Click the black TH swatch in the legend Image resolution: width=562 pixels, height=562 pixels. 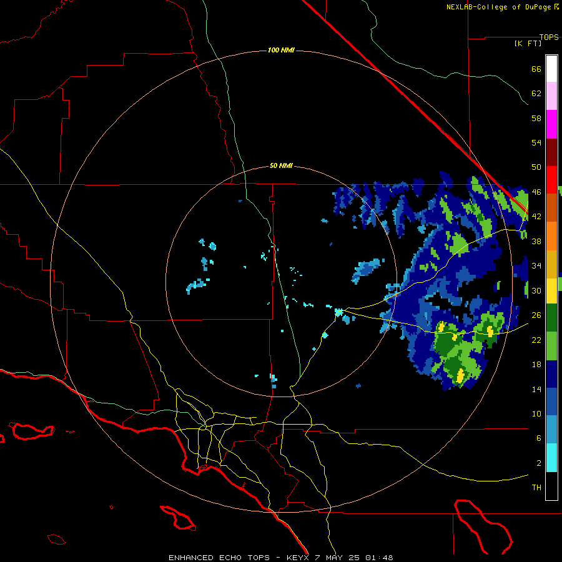pos(551,486)
